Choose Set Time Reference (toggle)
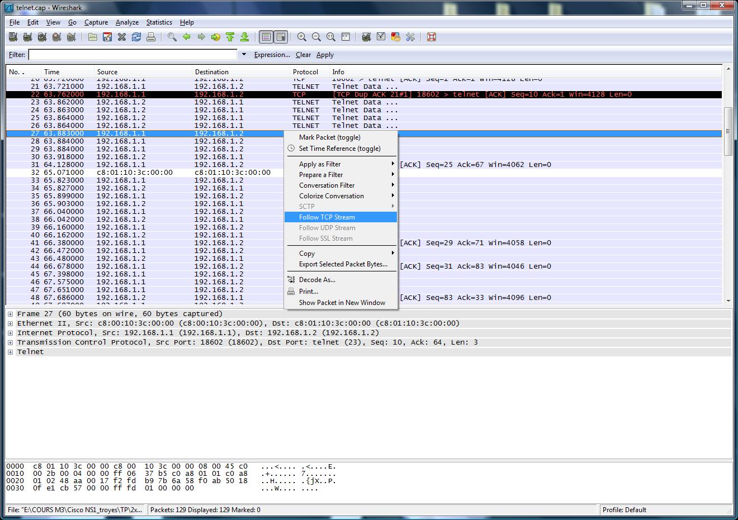 click(x=340, y=149)
